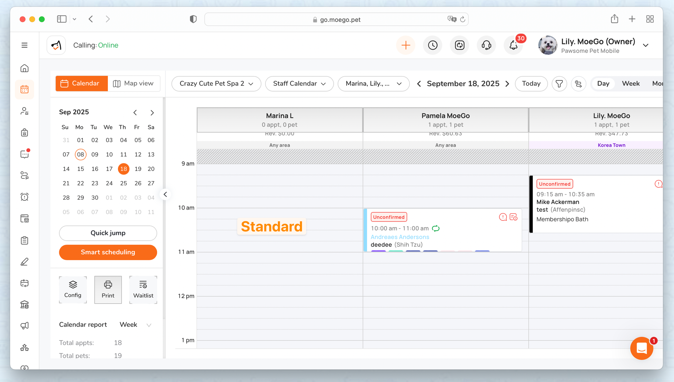Screen dimensions: 674x382
Task: Open the orange chat bubble widget
Action: tap(641, 348)
